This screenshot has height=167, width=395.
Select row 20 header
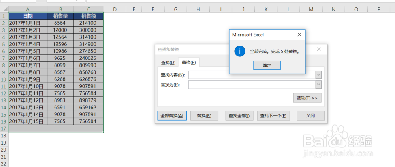4,150
